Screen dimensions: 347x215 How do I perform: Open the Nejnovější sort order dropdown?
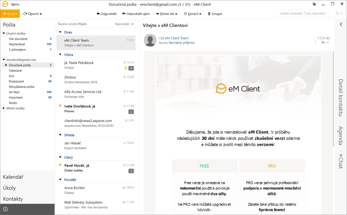[124, 24]
